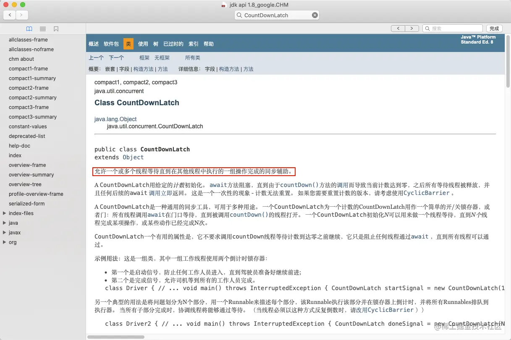Viewport: 511px width, 340px height.
Task: Go to 上一个 class link
Action: 96,58
